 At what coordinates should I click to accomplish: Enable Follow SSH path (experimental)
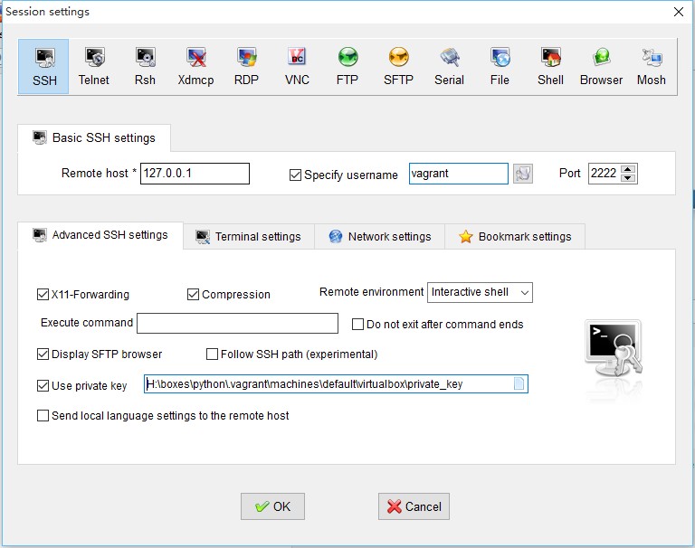click(x=213, y=354)
